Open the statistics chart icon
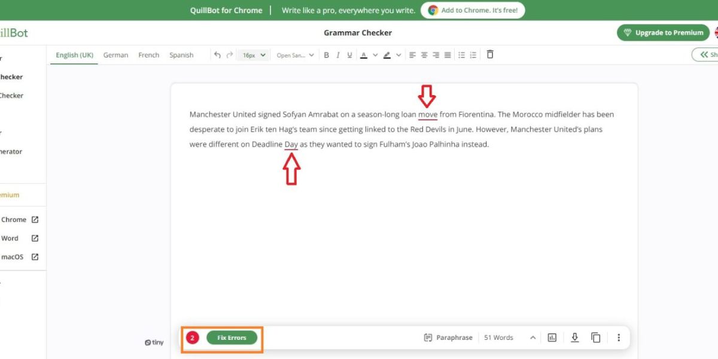The width and height of the screenshot is (718, 359). (x=552, y=338)
